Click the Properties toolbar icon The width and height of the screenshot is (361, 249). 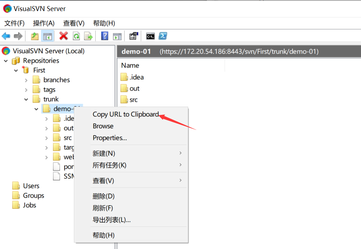pos(134,36)
